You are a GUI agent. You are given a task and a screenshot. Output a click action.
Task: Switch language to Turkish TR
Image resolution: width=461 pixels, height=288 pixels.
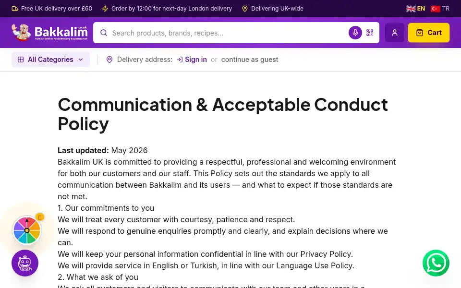[x=440, y=9]
